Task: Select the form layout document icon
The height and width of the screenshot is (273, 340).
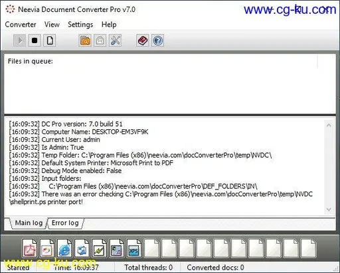Action: [117, 248]
